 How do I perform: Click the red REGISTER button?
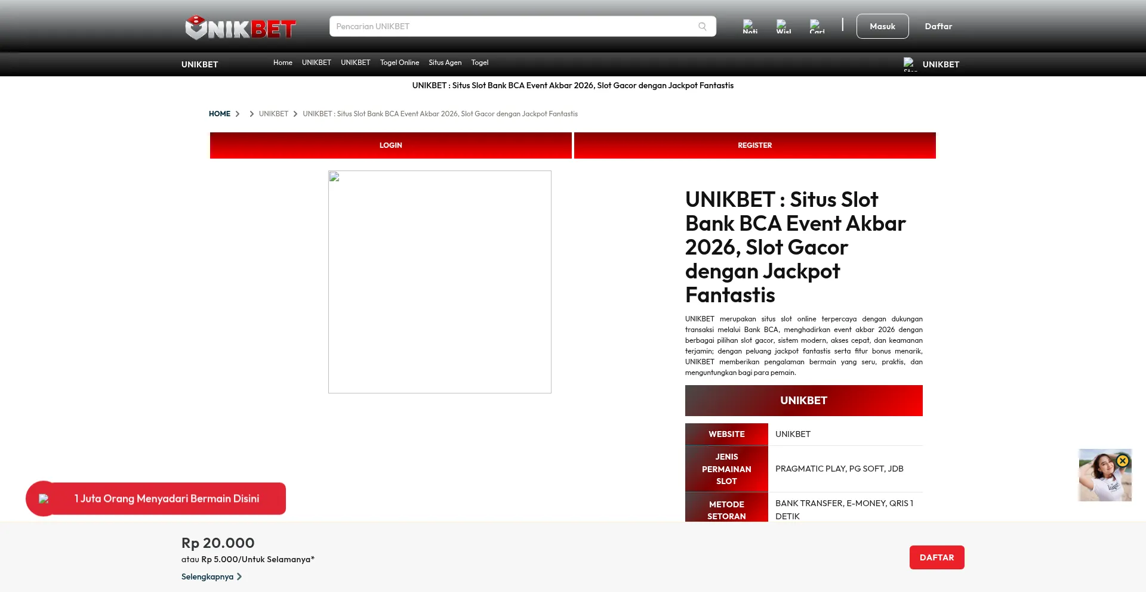pyautogui.click(x=755, y=145)
